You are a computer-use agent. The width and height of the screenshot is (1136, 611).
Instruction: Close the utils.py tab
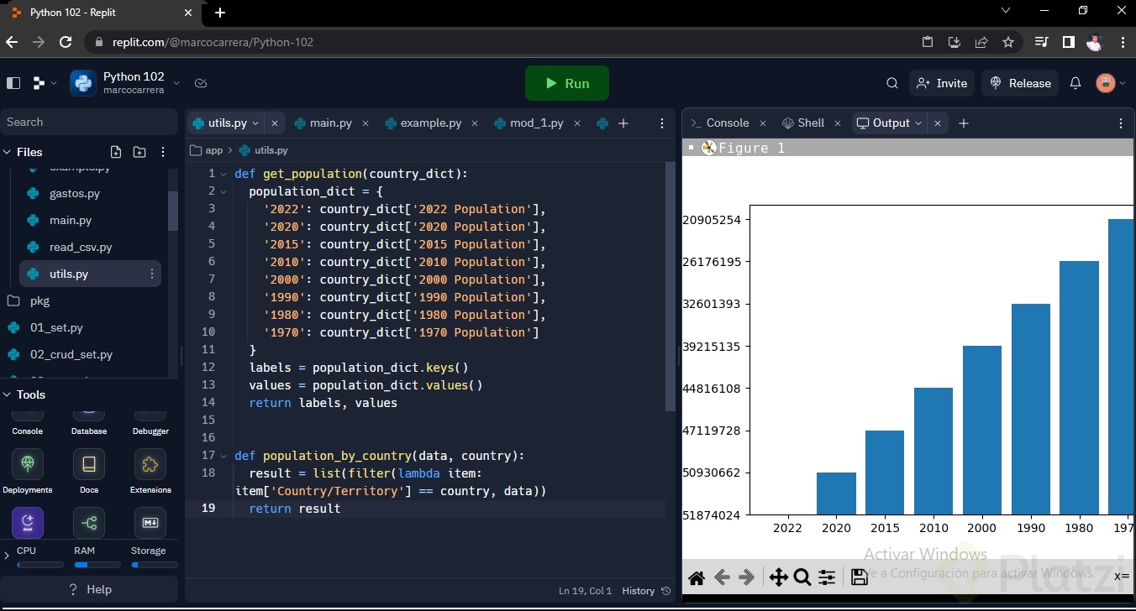tap(274, 123)
